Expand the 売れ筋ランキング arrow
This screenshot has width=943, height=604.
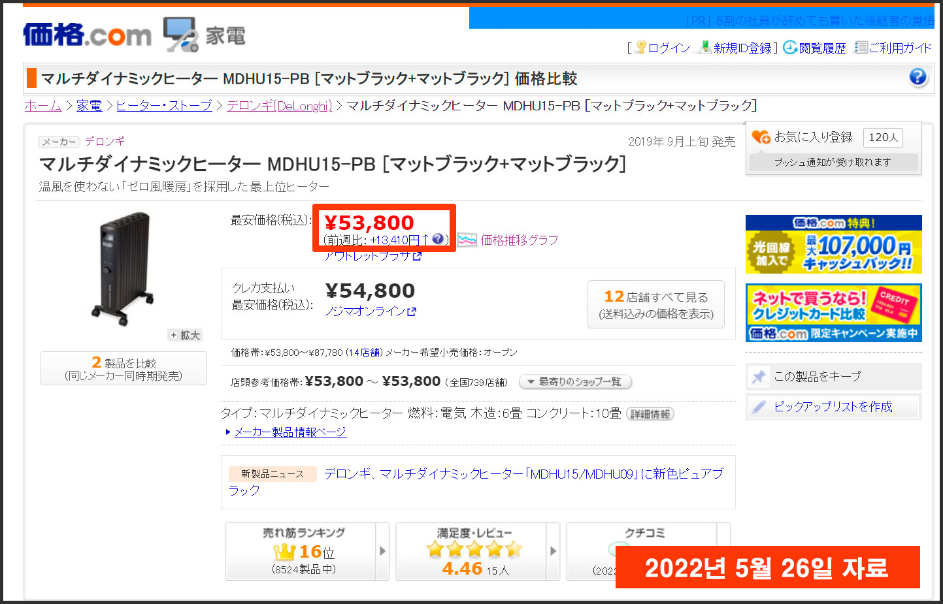[383, 551]
